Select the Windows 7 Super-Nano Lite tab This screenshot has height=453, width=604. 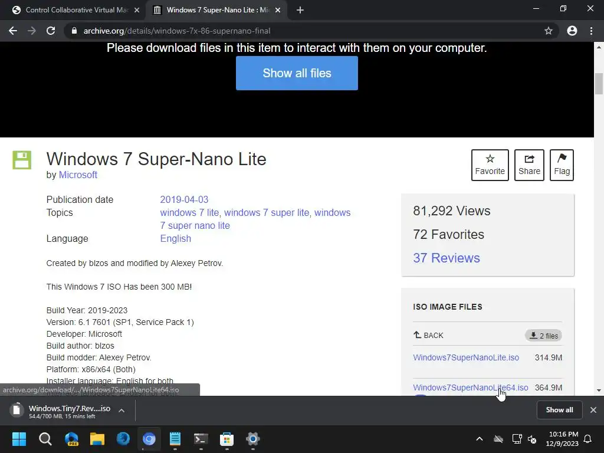click(x=218, y=10)
